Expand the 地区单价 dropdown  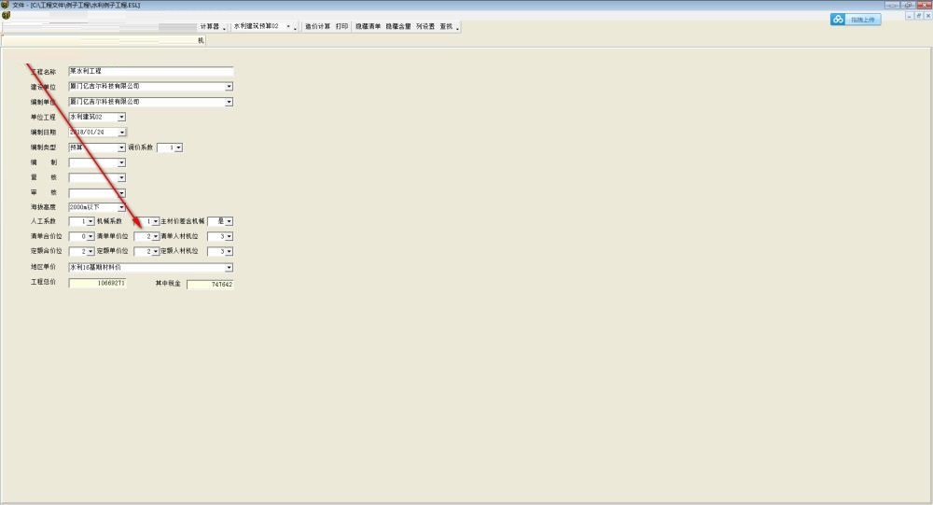click(x=229, y=267)
